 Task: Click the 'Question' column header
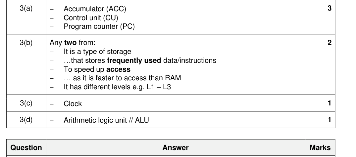coord(26,148)
